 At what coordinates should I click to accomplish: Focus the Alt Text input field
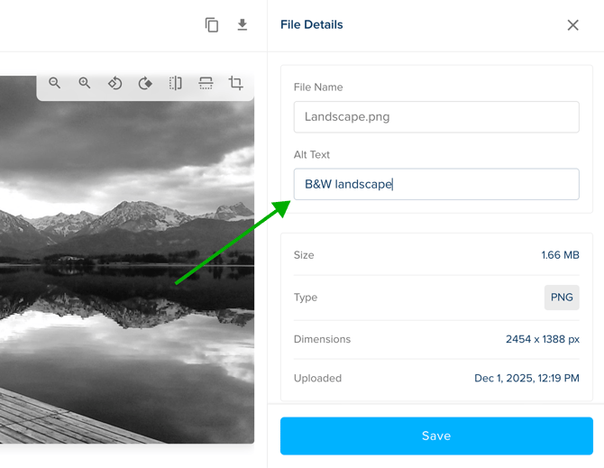436,184
